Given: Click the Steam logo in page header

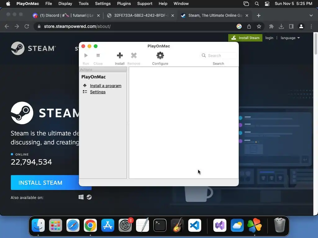Looking at the screenshot, I should [x=34, y=48].
